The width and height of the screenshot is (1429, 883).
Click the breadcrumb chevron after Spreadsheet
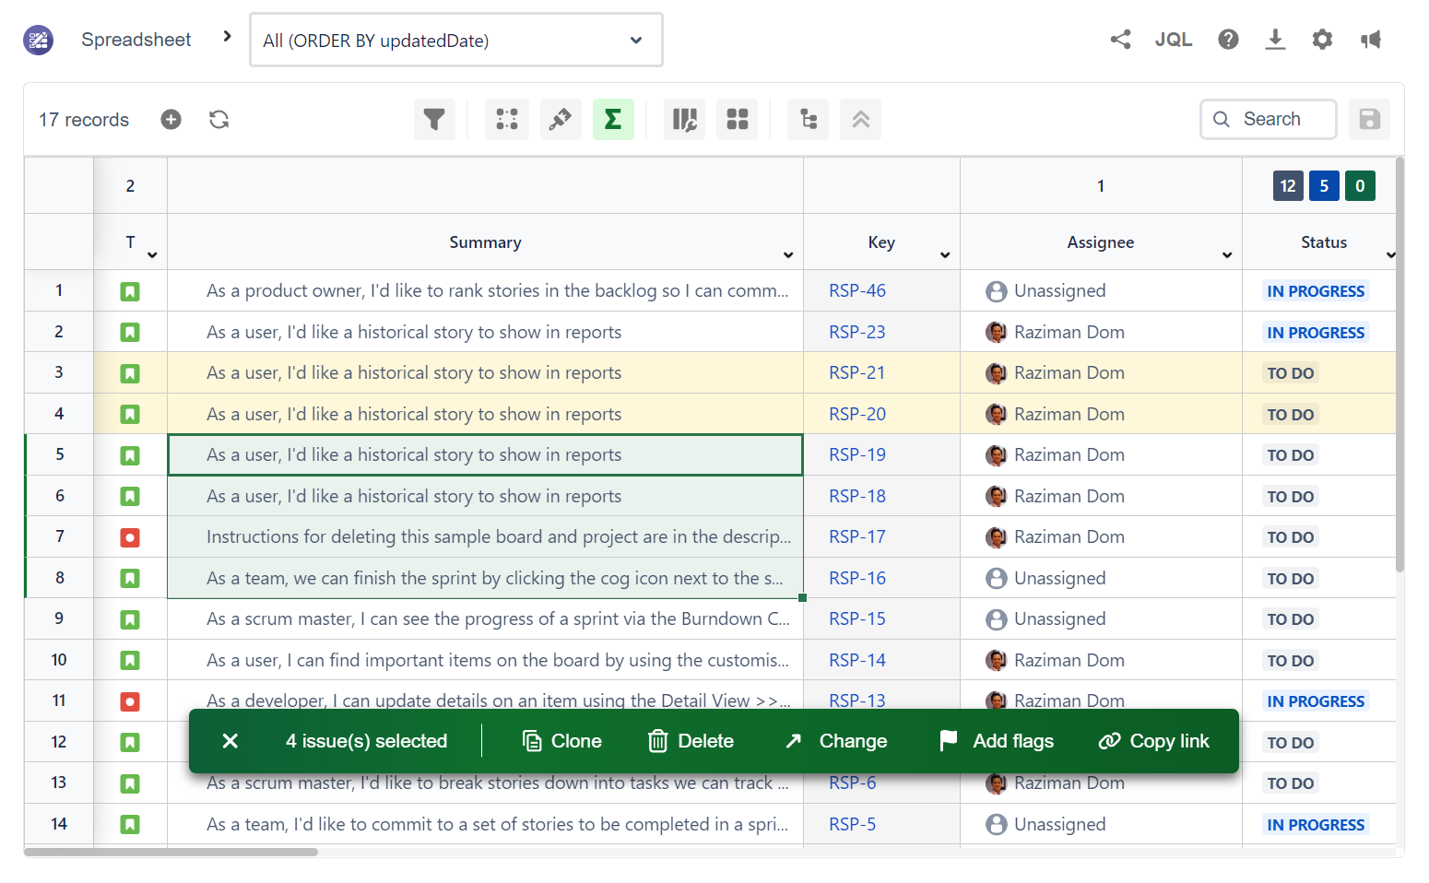(x=228, y=38)
